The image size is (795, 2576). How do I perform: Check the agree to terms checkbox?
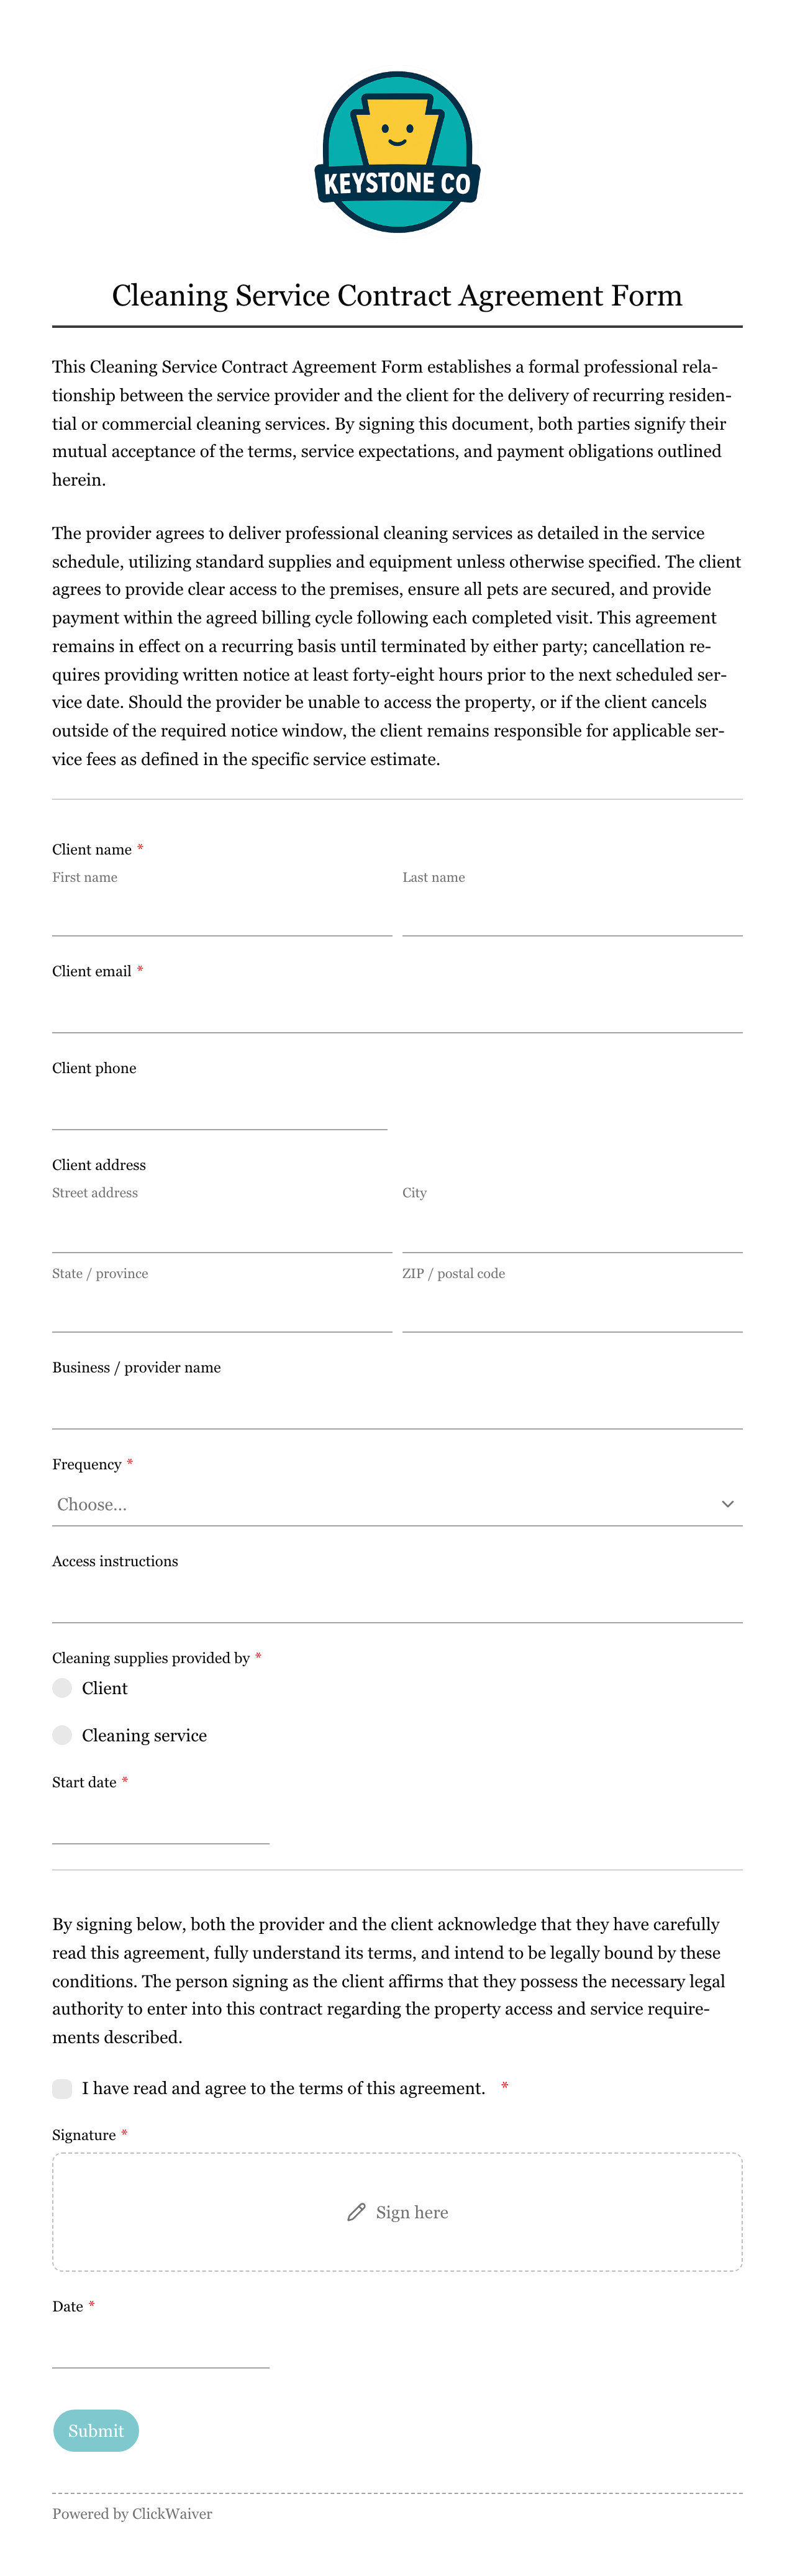tap(62, 2088)
